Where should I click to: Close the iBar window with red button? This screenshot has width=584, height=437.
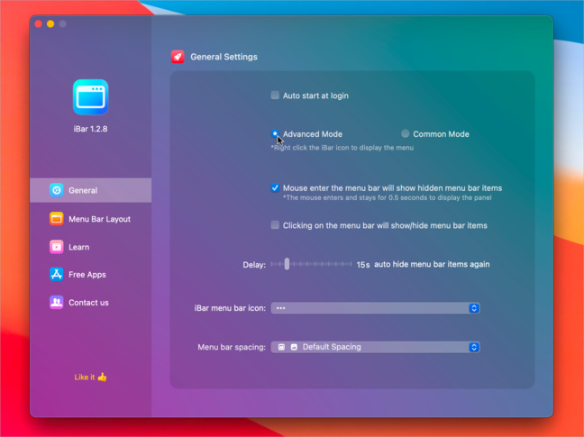point(39,24)
